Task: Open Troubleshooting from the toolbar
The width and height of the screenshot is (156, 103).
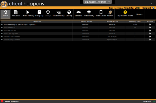Action: pyautogui.click(x=58, y=14)
